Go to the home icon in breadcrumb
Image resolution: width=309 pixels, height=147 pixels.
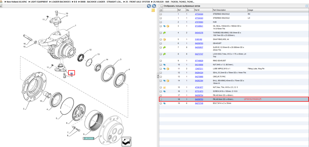(1, 2)
